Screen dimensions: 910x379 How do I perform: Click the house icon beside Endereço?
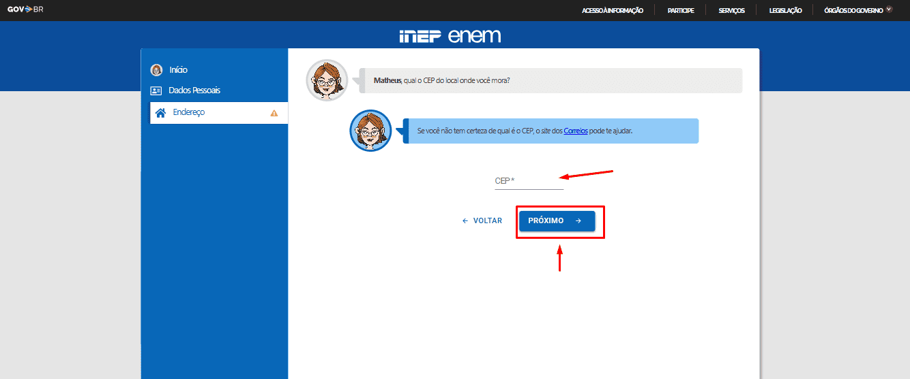160,113
